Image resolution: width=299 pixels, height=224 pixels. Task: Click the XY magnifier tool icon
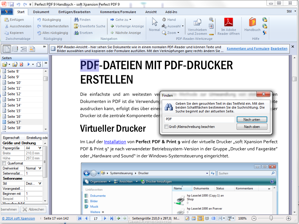211,19
